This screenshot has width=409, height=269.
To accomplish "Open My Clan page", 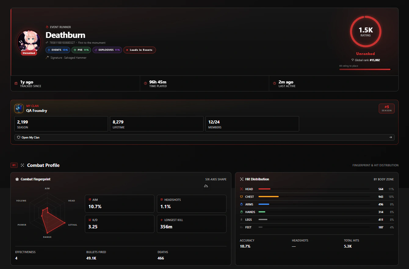I will click(204, 138).
